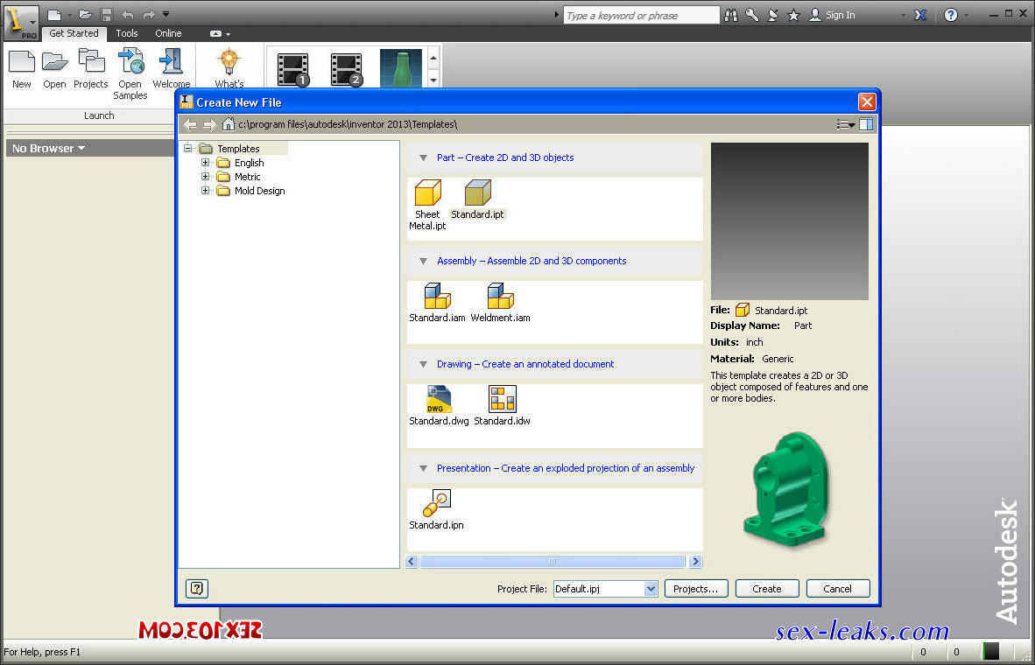Select the Standard.ipn template

pyautogui.click(x=436, y=510)
